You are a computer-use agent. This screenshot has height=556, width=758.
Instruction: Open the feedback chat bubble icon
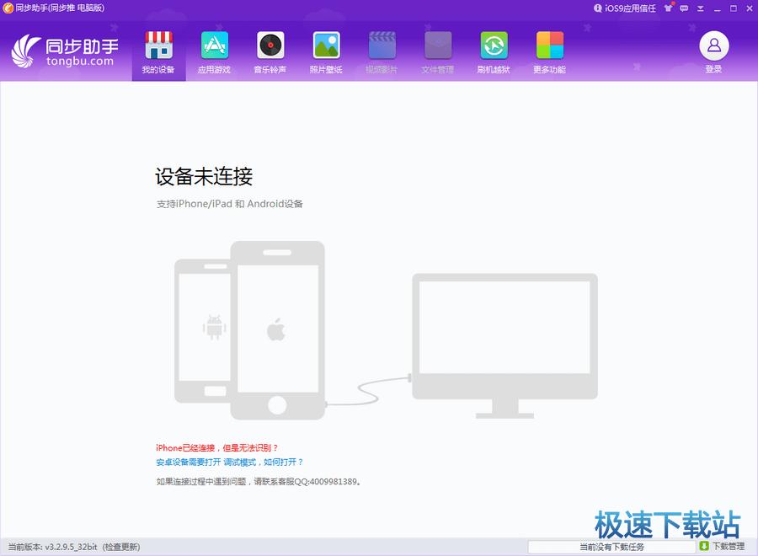pyautogui.click(x=685, y=8)
